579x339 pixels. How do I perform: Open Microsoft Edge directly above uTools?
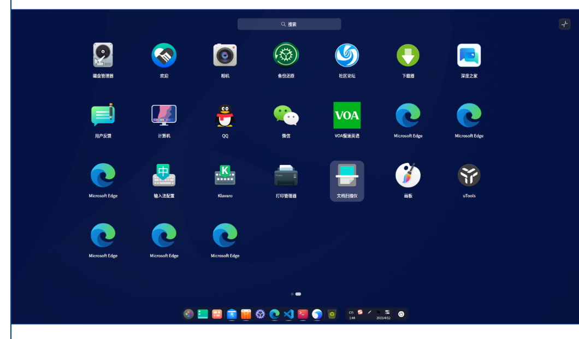(469, 115)
